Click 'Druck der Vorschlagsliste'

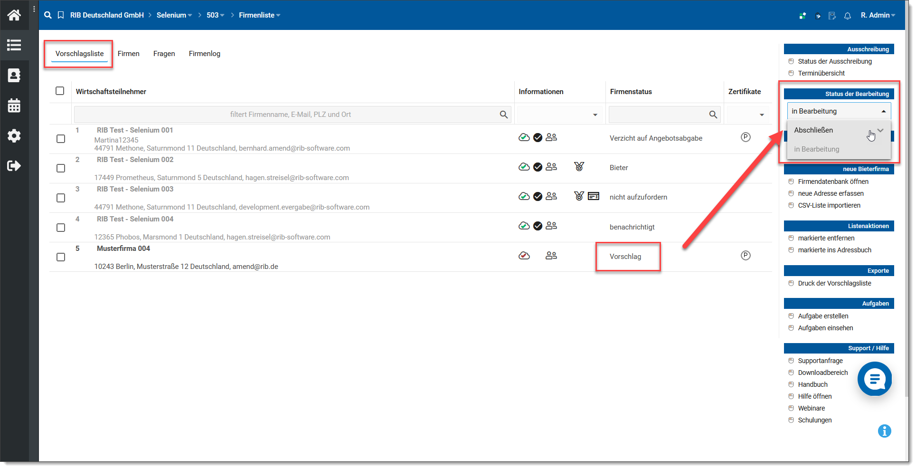[835, 283]
